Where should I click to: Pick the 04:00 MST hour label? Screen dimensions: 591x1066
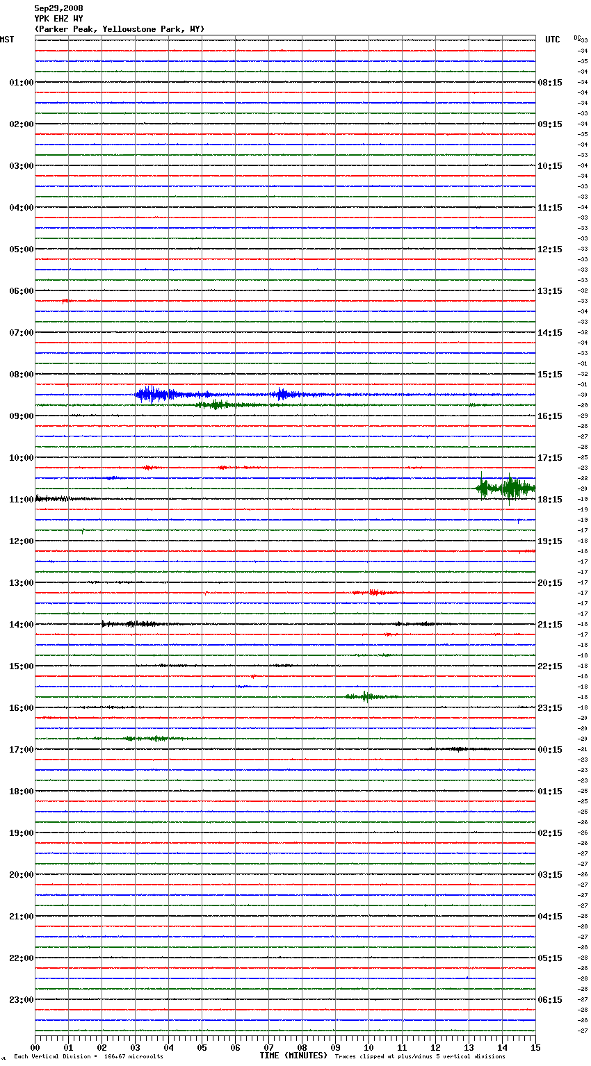(x=22, y=208)
